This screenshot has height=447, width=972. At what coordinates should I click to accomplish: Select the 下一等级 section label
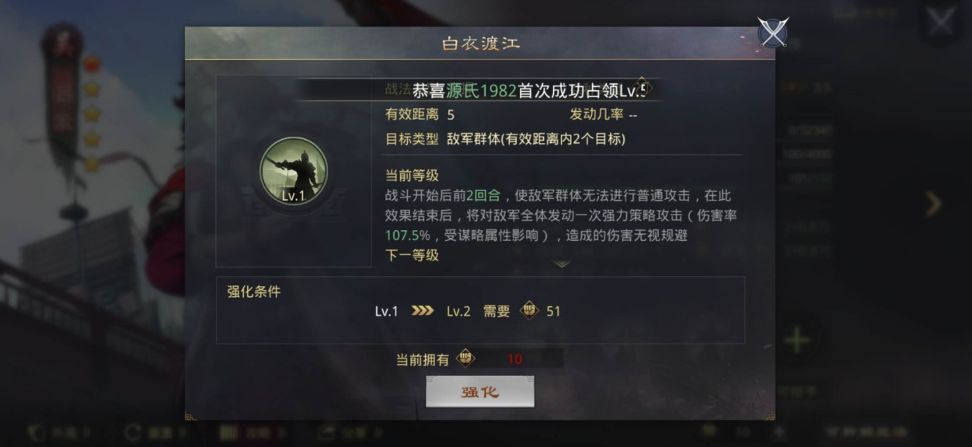click(x=412, y=255)
